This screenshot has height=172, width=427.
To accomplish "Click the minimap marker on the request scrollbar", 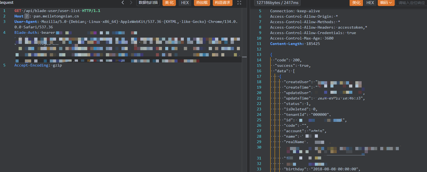I will point(244,57).
